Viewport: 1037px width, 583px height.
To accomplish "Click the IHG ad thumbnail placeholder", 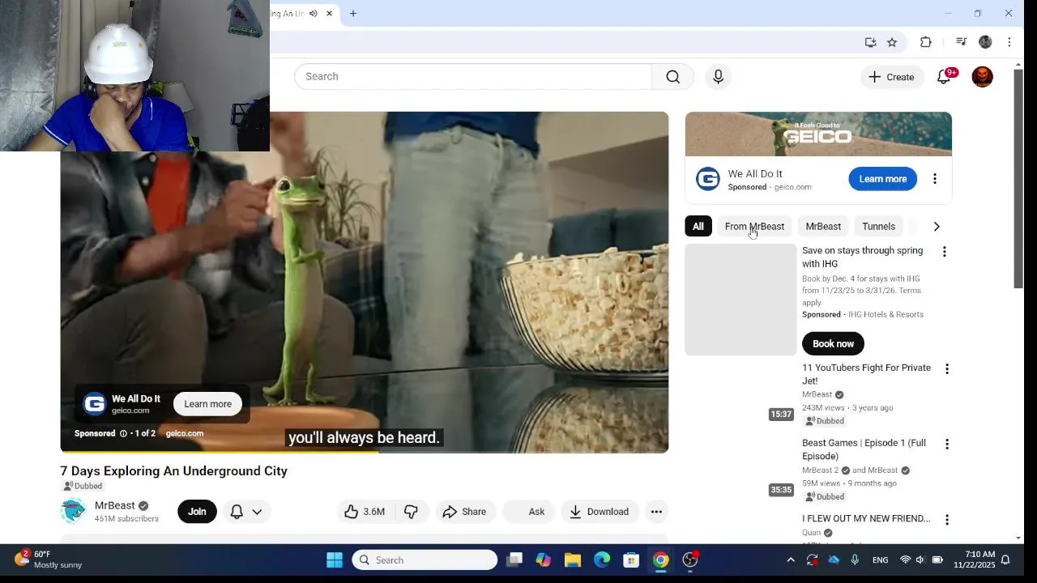I will pyautogui.click(x=740, y=300).
